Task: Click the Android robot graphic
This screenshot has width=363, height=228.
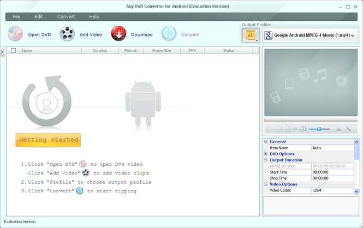Action: pyautogui.click(x=143, y=103)
